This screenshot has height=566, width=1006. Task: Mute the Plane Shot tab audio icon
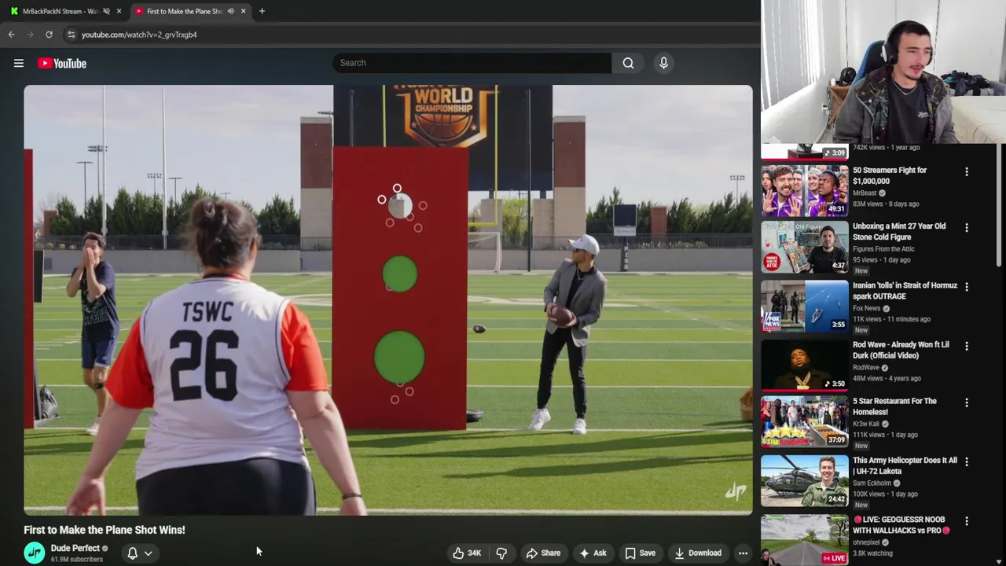[230, 11]
